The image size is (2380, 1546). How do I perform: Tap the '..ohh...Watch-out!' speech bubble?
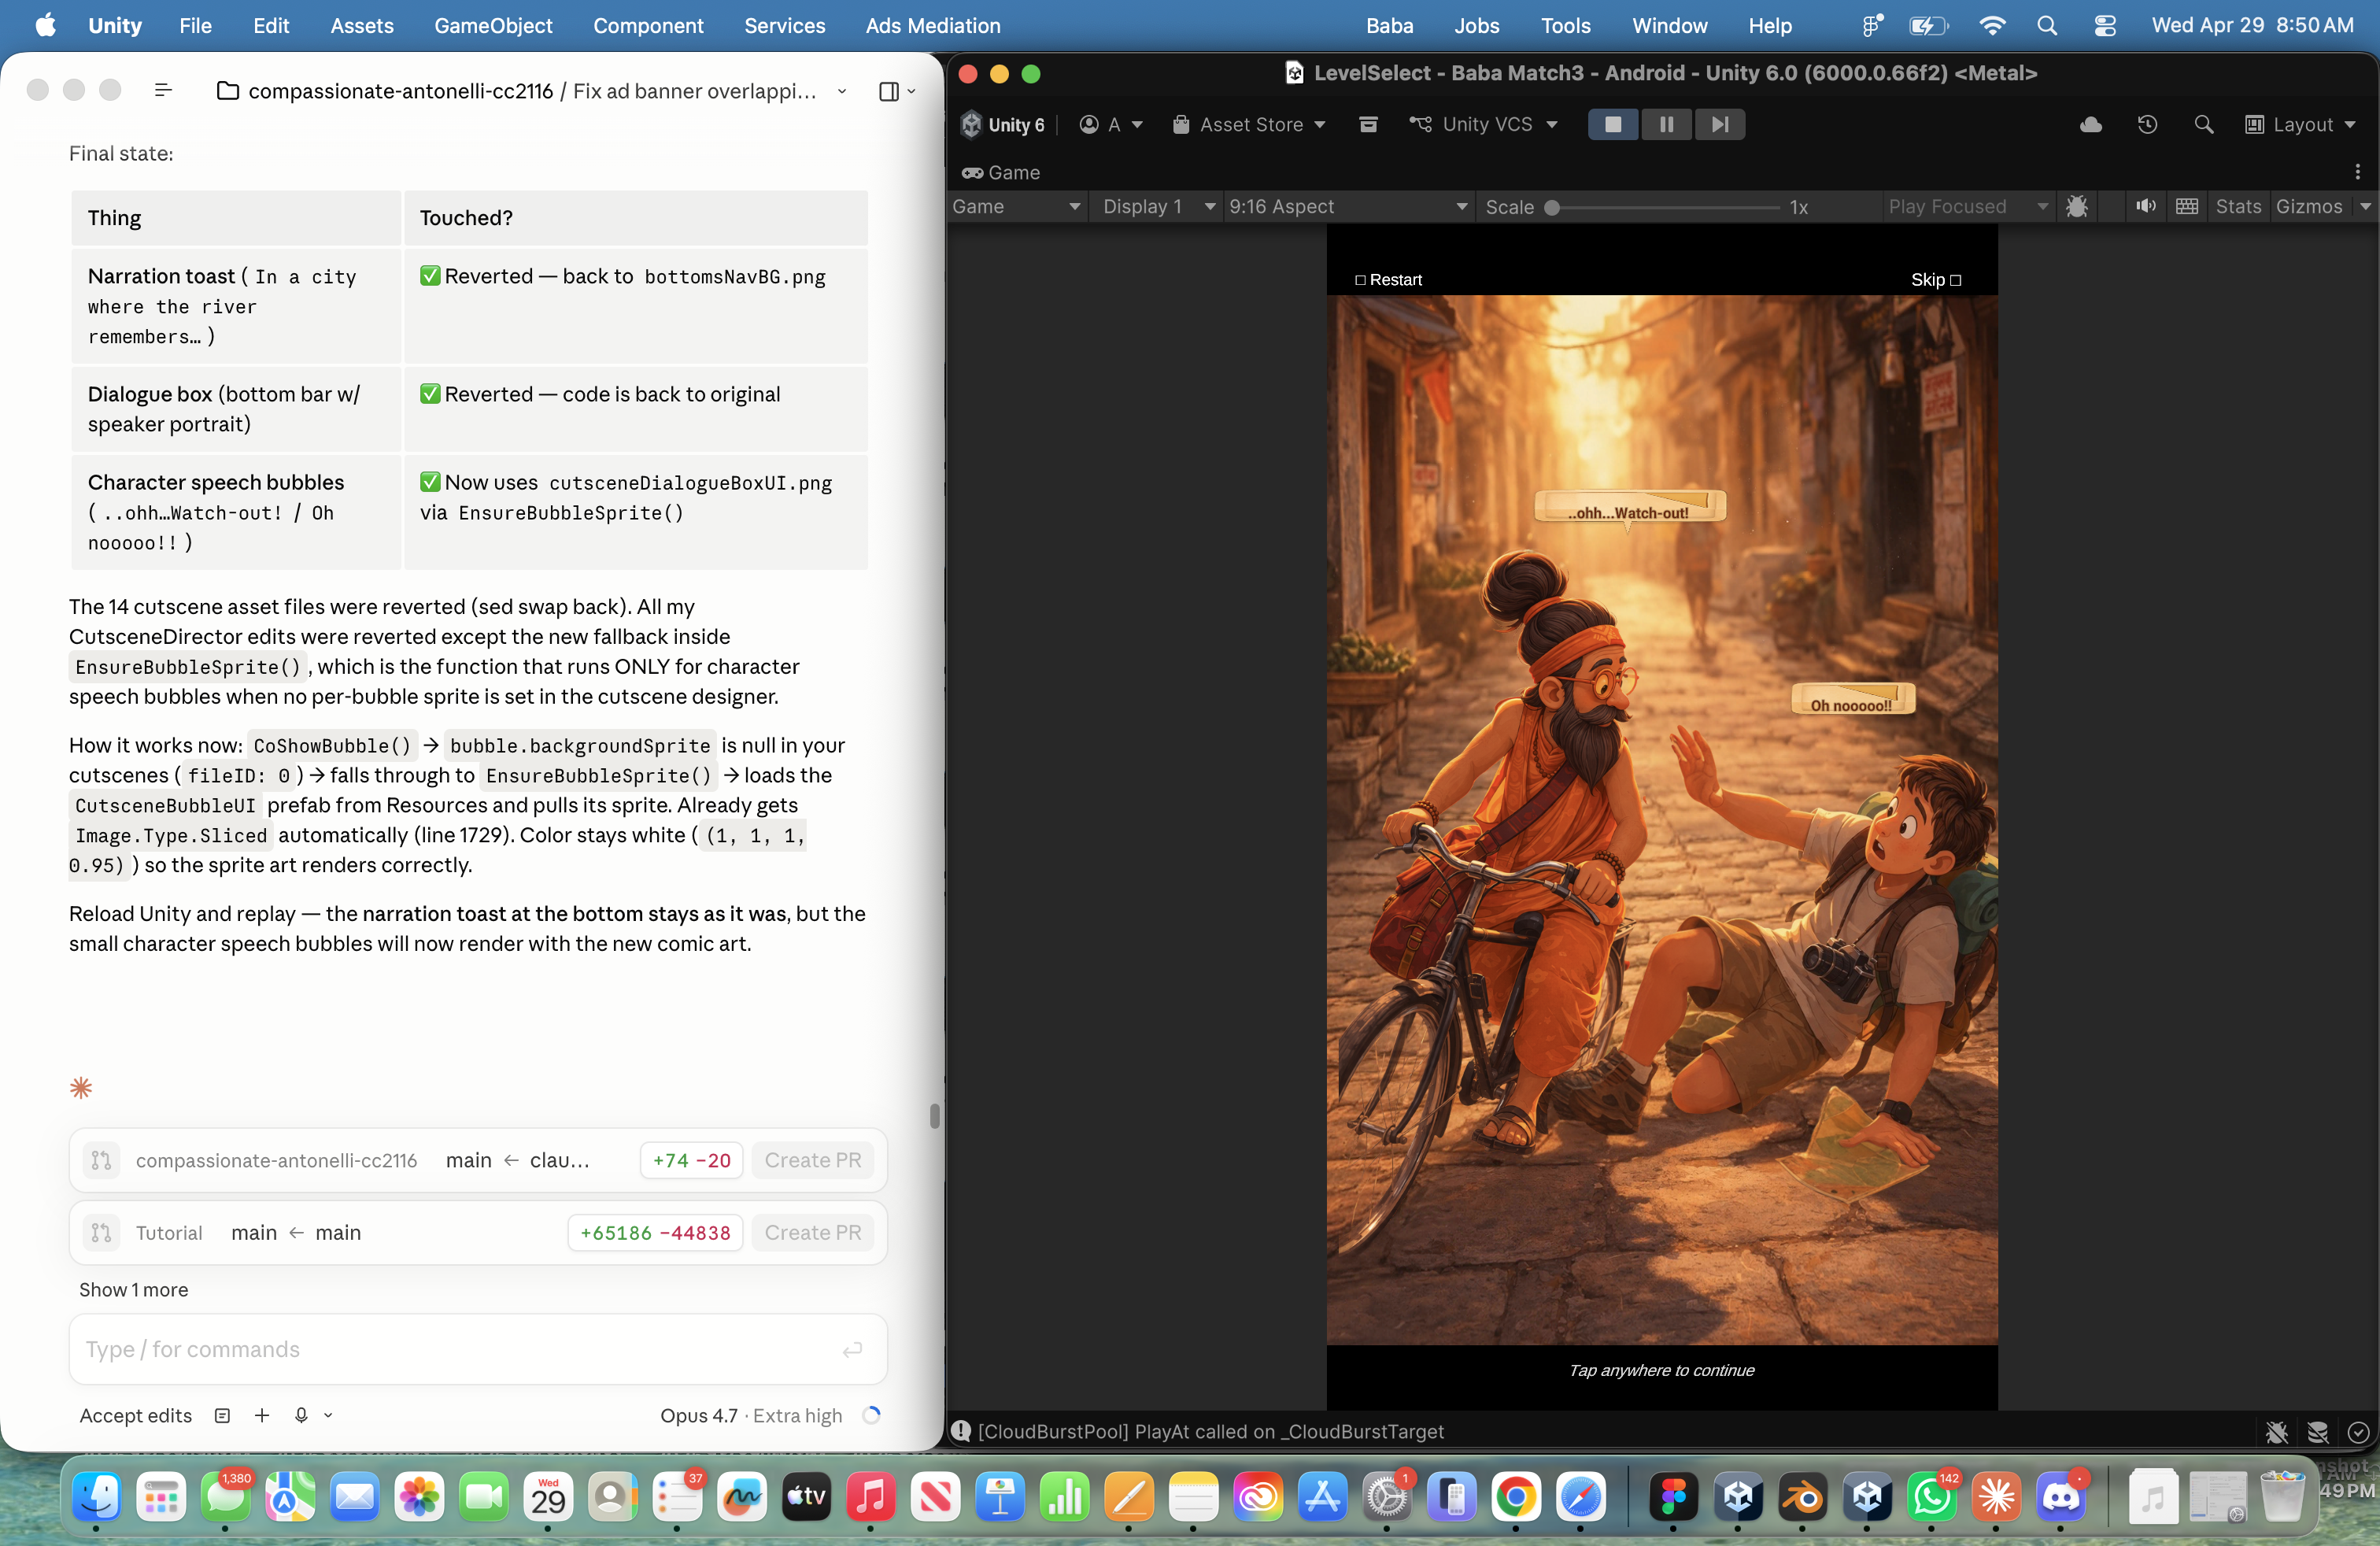coord(1628,508)
